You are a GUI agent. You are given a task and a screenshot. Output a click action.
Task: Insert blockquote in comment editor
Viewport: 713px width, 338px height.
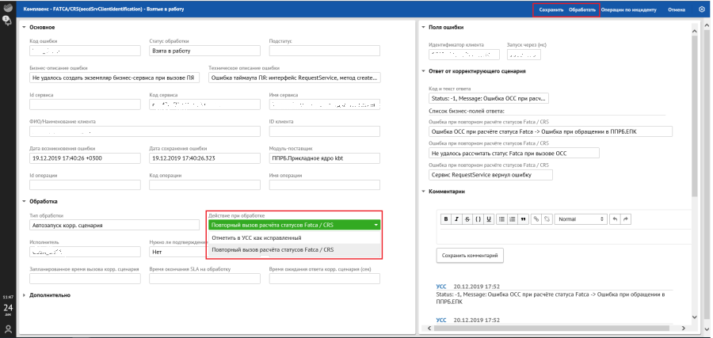[x=523, y=218]
